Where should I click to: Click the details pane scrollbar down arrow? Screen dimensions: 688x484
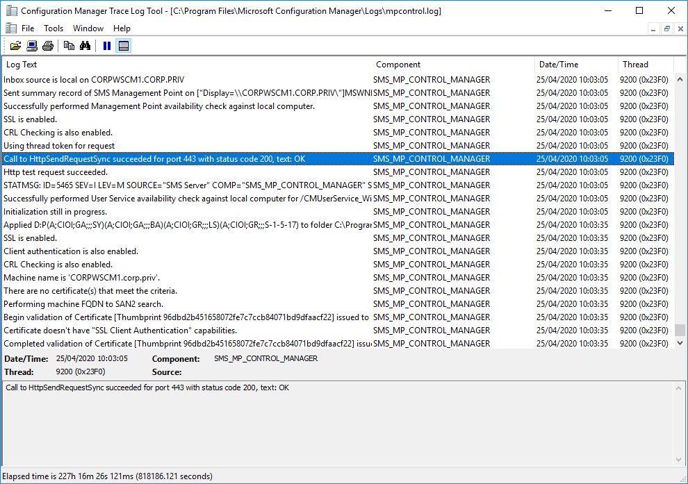tap(680, 459)
